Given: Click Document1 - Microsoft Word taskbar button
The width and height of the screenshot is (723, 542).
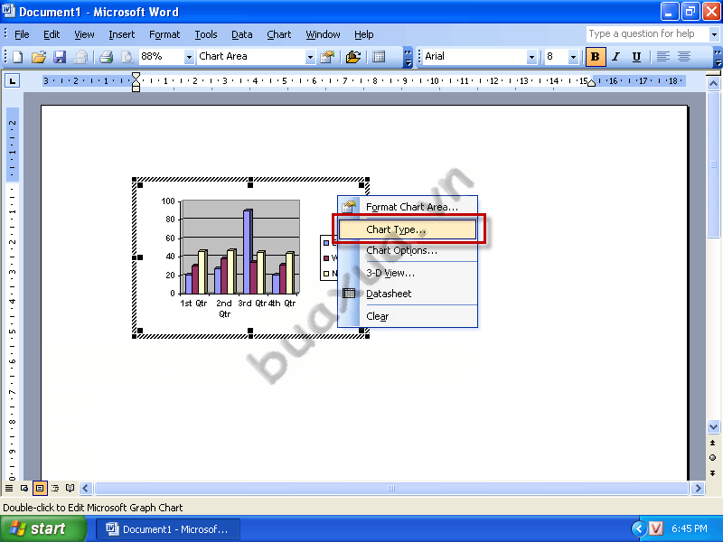Looking at the screenshot, I should point(168,529).
